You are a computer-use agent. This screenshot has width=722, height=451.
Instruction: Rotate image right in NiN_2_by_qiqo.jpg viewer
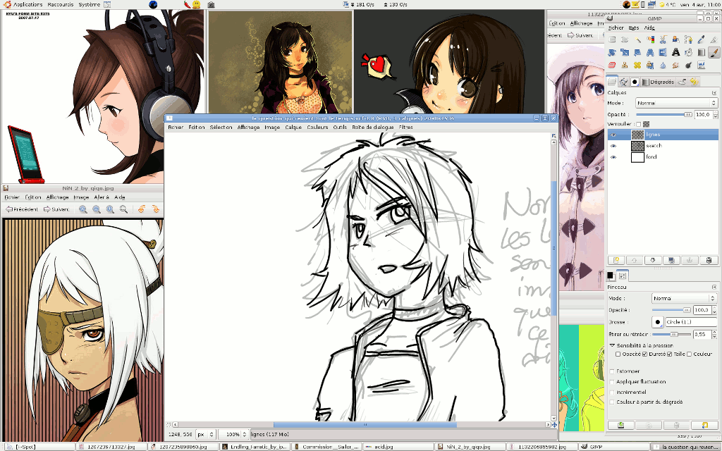(x=156, y=209)
